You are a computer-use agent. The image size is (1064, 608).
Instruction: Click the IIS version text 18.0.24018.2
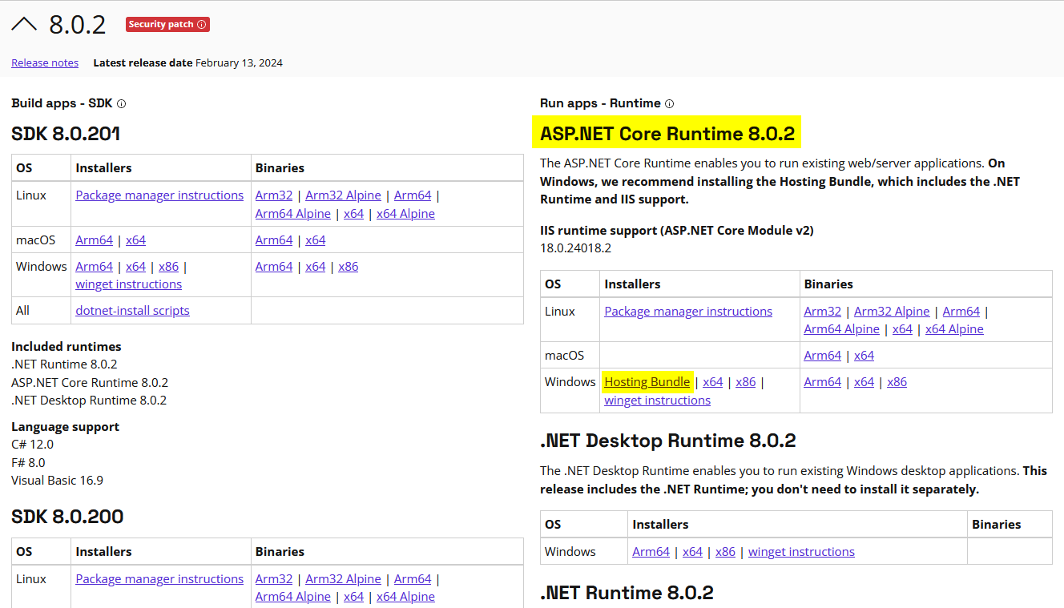[x=576, y=248]
